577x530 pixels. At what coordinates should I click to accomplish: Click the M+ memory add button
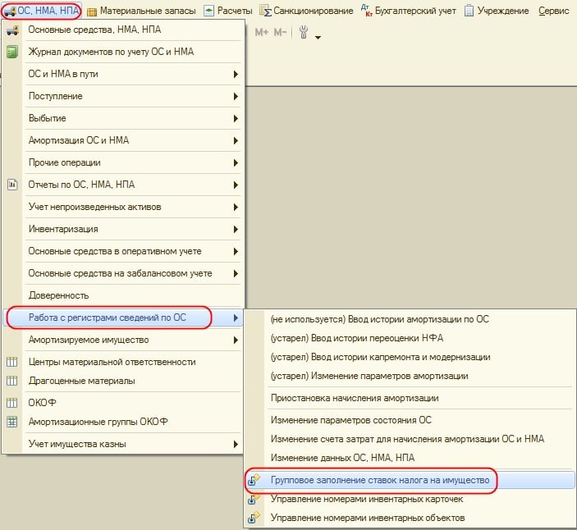point(262,33)
